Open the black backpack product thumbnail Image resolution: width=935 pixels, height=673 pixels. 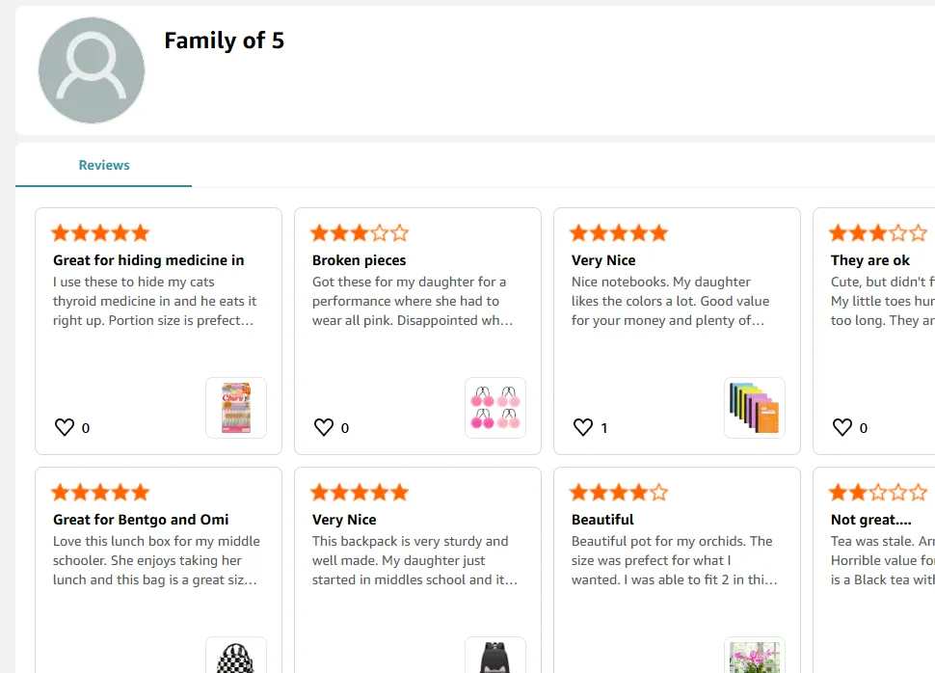pos(495,658)
